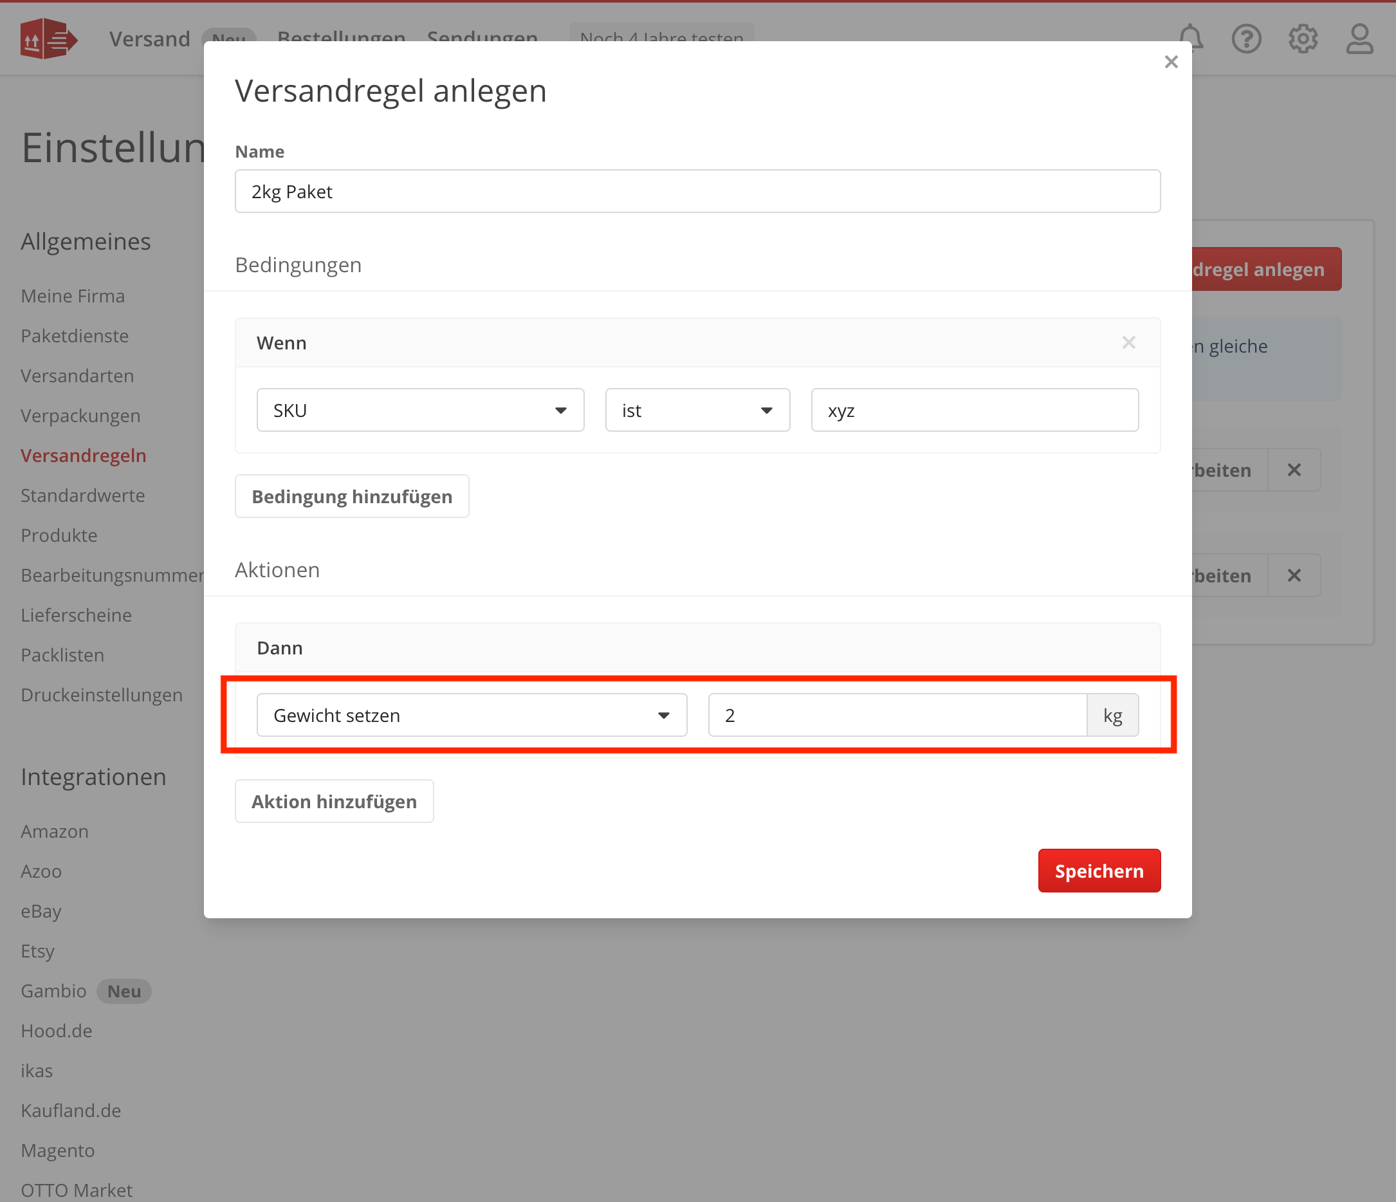Click the second Bearbeiten button behind the dialog
1396x1202 pixels.
point(1229,575)
